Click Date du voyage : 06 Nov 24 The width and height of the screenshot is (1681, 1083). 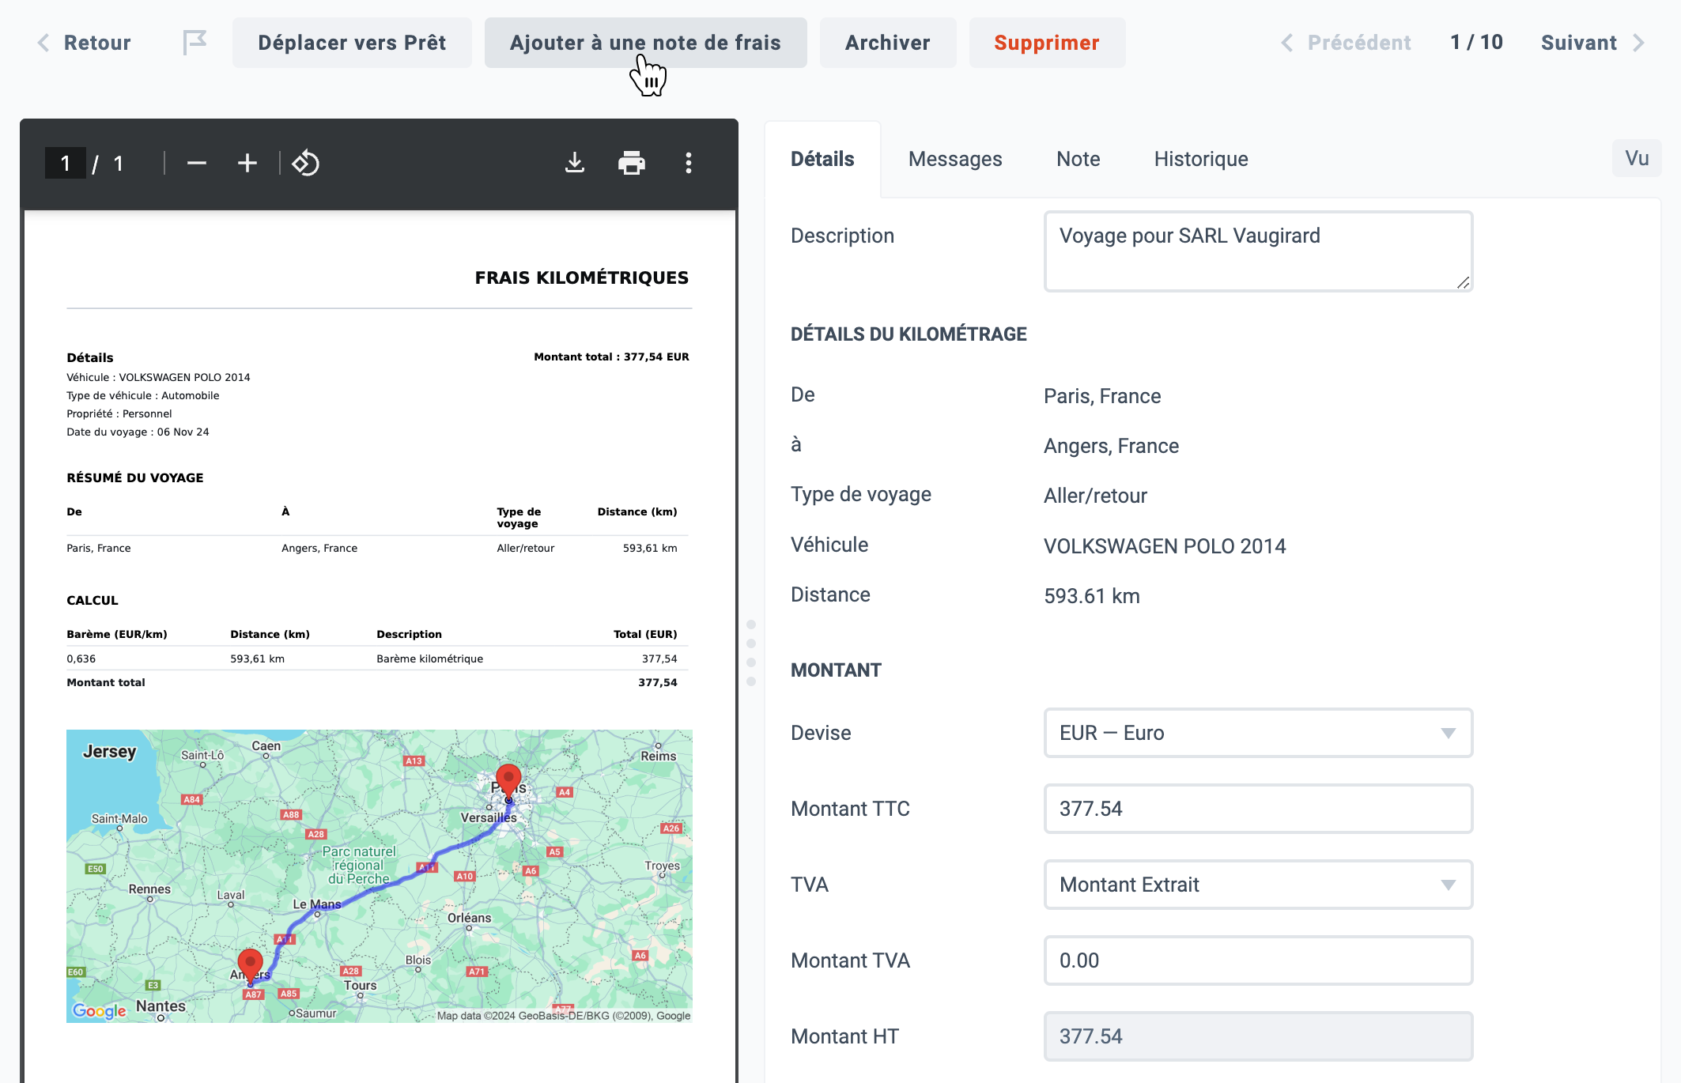pyautogui.click(x=138, y=432)
